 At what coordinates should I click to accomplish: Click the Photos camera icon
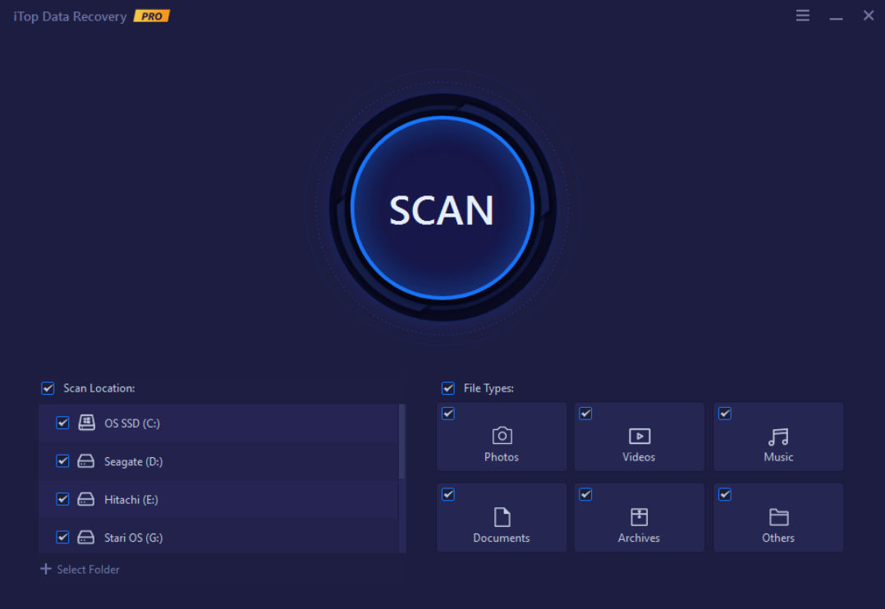tap(502, 436)
